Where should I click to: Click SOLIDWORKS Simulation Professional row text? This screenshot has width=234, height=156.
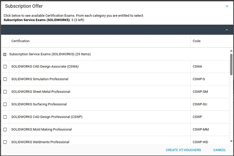point(40,79)
